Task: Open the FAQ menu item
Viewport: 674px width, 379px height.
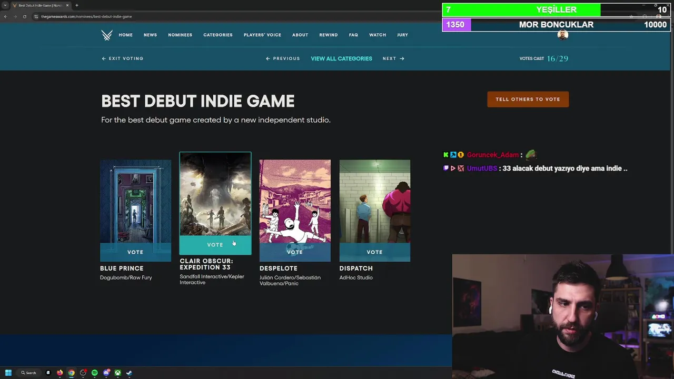Action: [x=353, y=35]
